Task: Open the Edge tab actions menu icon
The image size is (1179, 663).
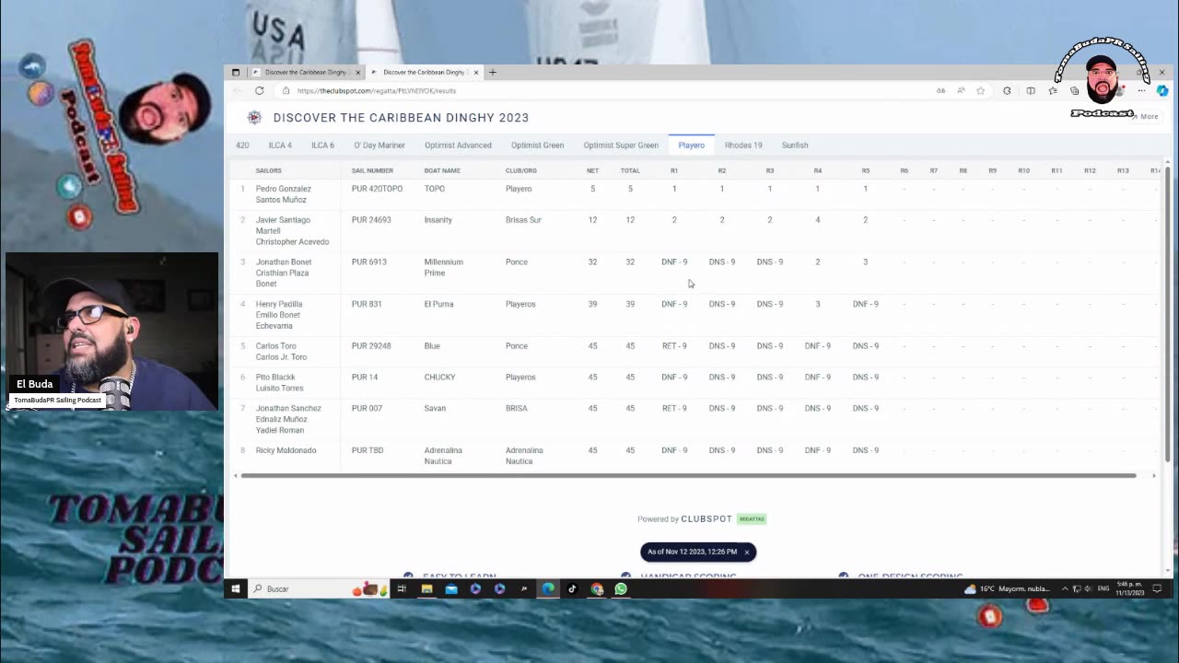Action: (236, 72)
